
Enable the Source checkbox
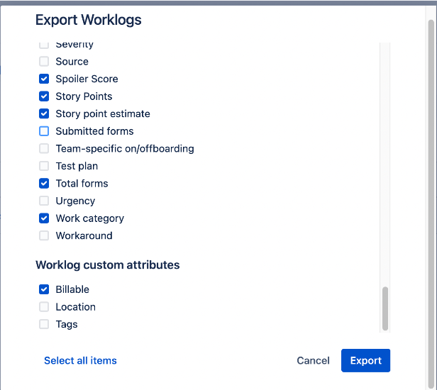[44, 62]
